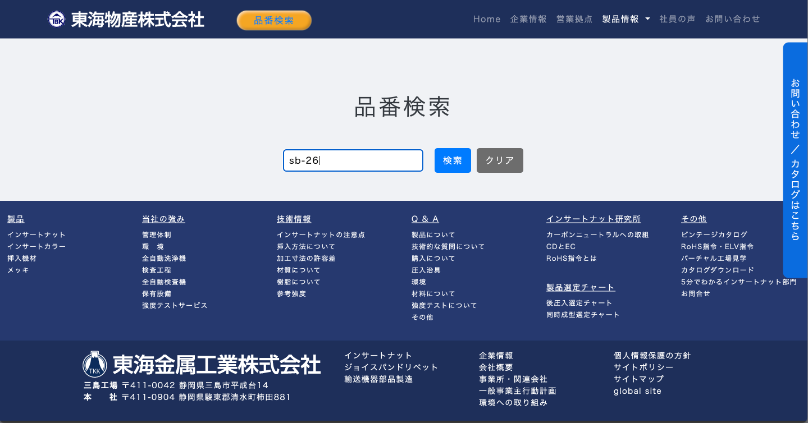Open the 挿入方法について link
Image resolution: width=808 pixels, height=423 pixels.
pyautogui.click(x=306, y=247)
